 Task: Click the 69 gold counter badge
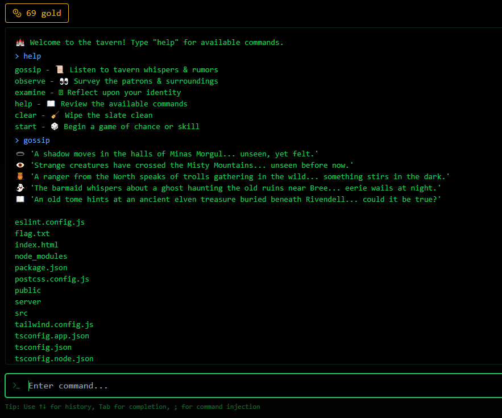pos(37,13)
